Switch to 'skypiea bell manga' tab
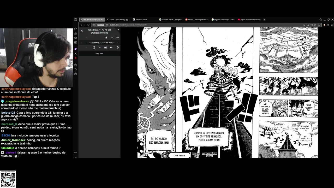 [223, 20]
